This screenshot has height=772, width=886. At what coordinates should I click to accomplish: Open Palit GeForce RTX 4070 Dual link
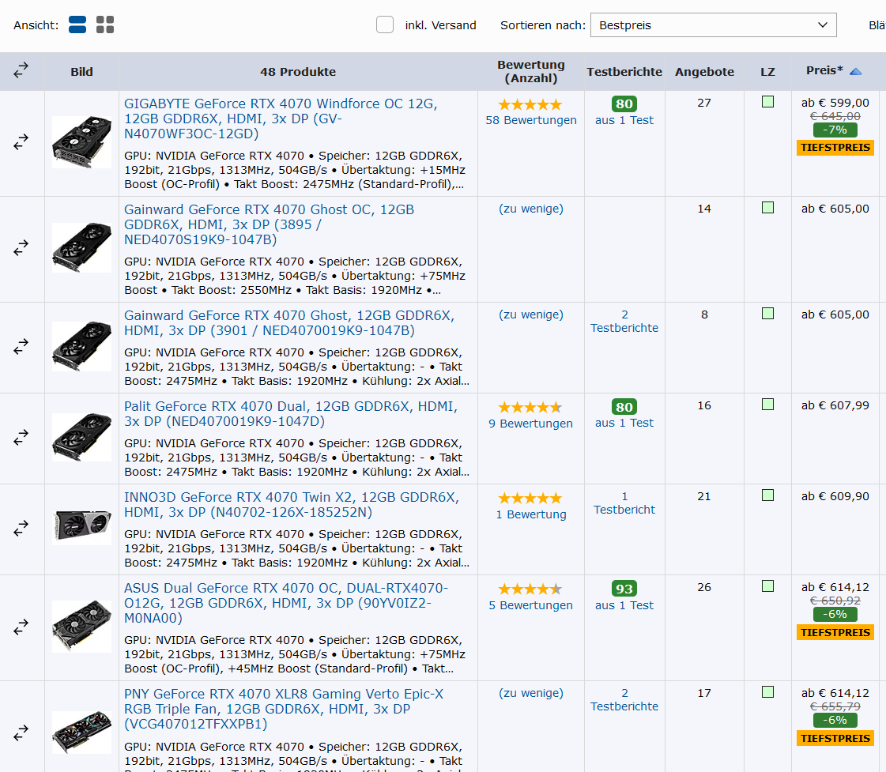coord(290,413)
